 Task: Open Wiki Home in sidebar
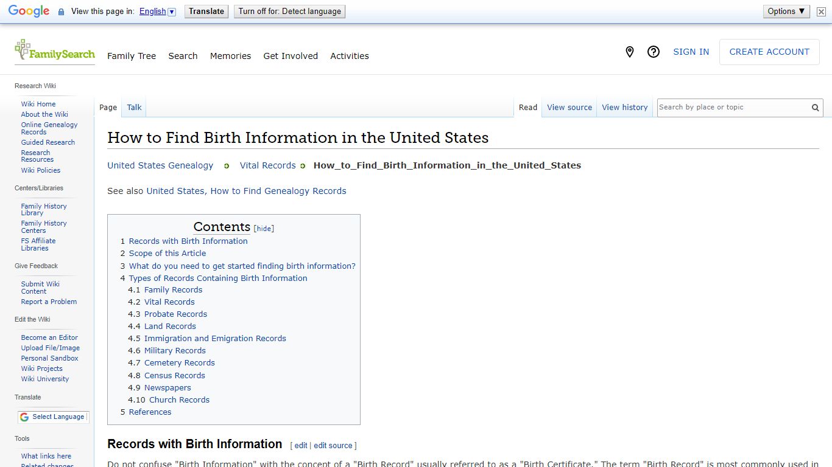(38, 104)
